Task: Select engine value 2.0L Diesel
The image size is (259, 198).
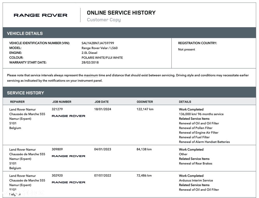Action: [89, 53]
